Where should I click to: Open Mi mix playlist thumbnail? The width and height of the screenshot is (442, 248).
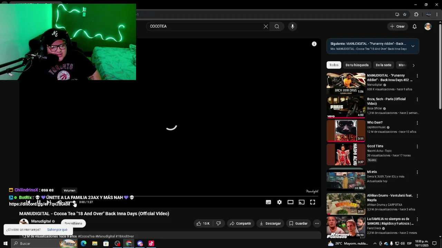coord(346,180)
